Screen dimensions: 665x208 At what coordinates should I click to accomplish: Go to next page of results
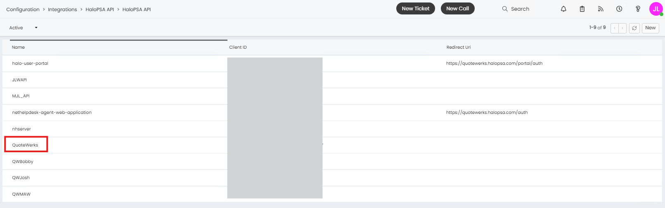pos(622,28)
